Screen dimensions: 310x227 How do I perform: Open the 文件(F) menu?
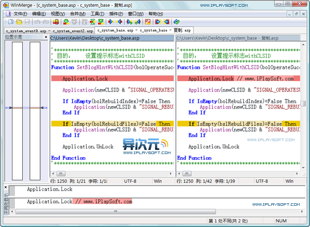coord(20,14)
